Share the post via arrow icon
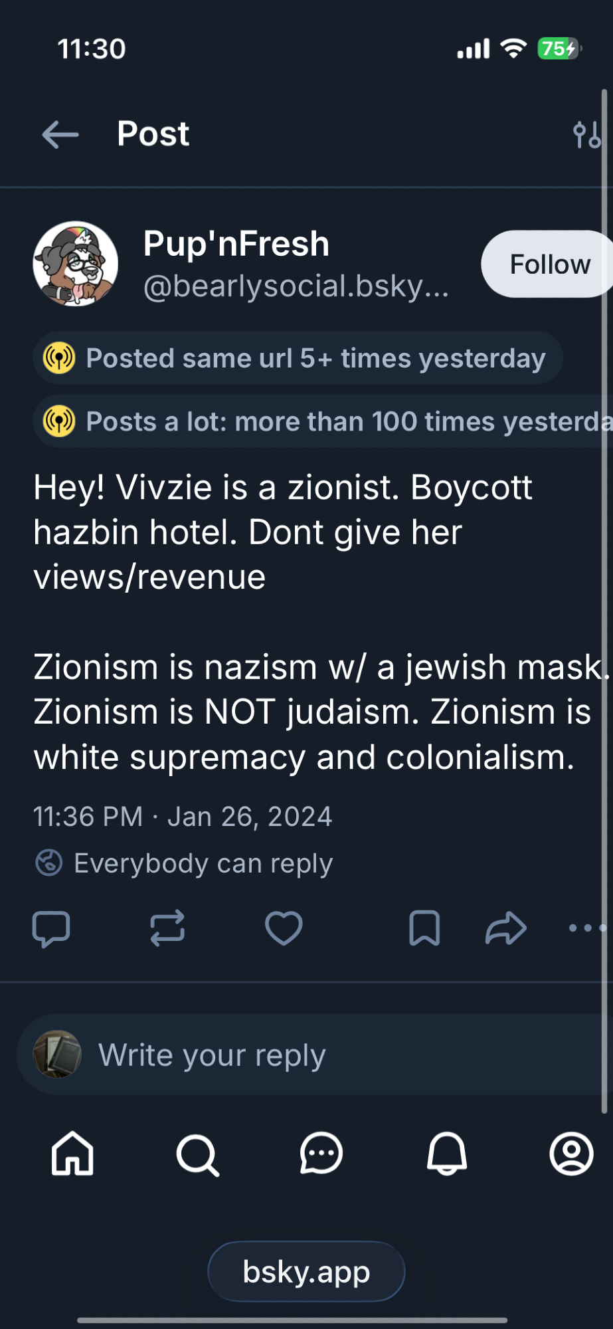 point(506,928)
